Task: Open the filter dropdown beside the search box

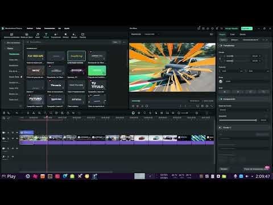Action: coord(116,42)
